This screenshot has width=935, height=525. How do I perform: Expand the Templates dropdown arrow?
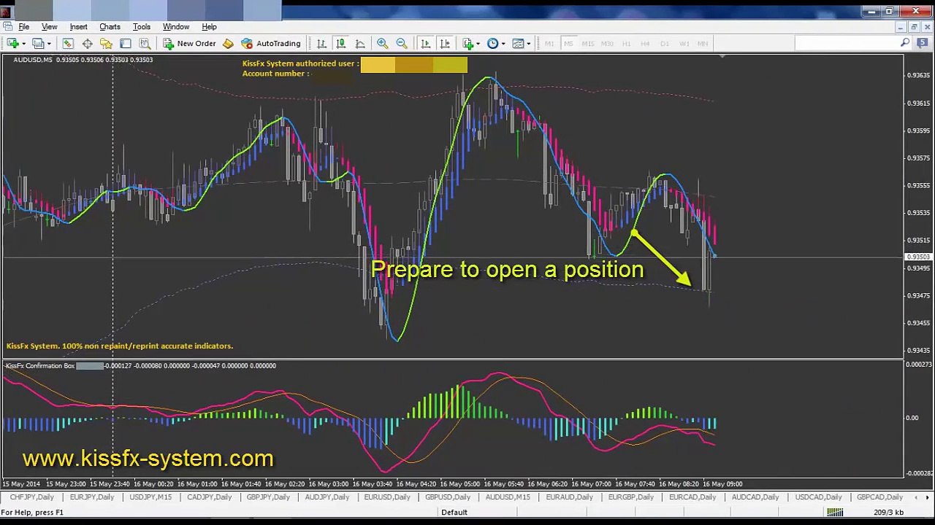click(x=528, y=44)
